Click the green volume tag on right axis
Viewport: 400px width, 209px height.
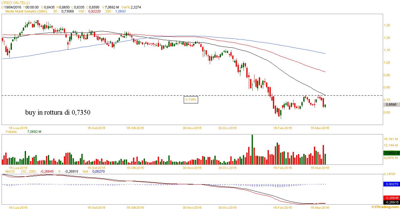pyautogui.click(x=391, y=153)
